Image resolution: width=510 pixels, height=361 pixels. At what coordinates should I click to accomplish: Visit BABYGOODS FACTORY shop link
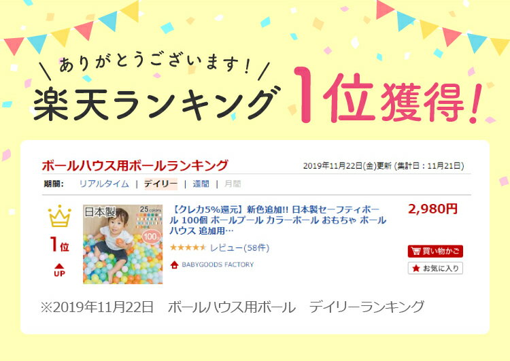coord(218,264)
